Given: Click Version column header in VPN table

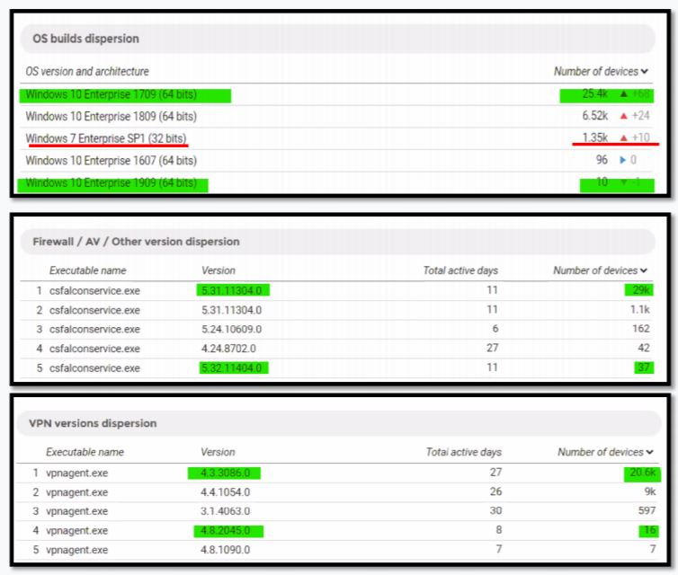Looking at the screenshot, I should tap(217, 452).
